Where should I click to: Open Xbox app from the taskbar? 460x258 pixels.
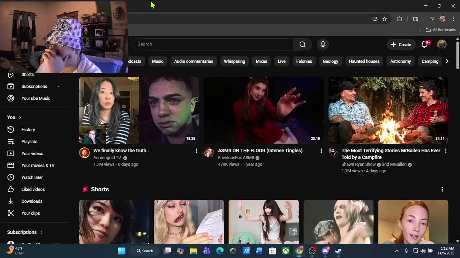point(286,251)
